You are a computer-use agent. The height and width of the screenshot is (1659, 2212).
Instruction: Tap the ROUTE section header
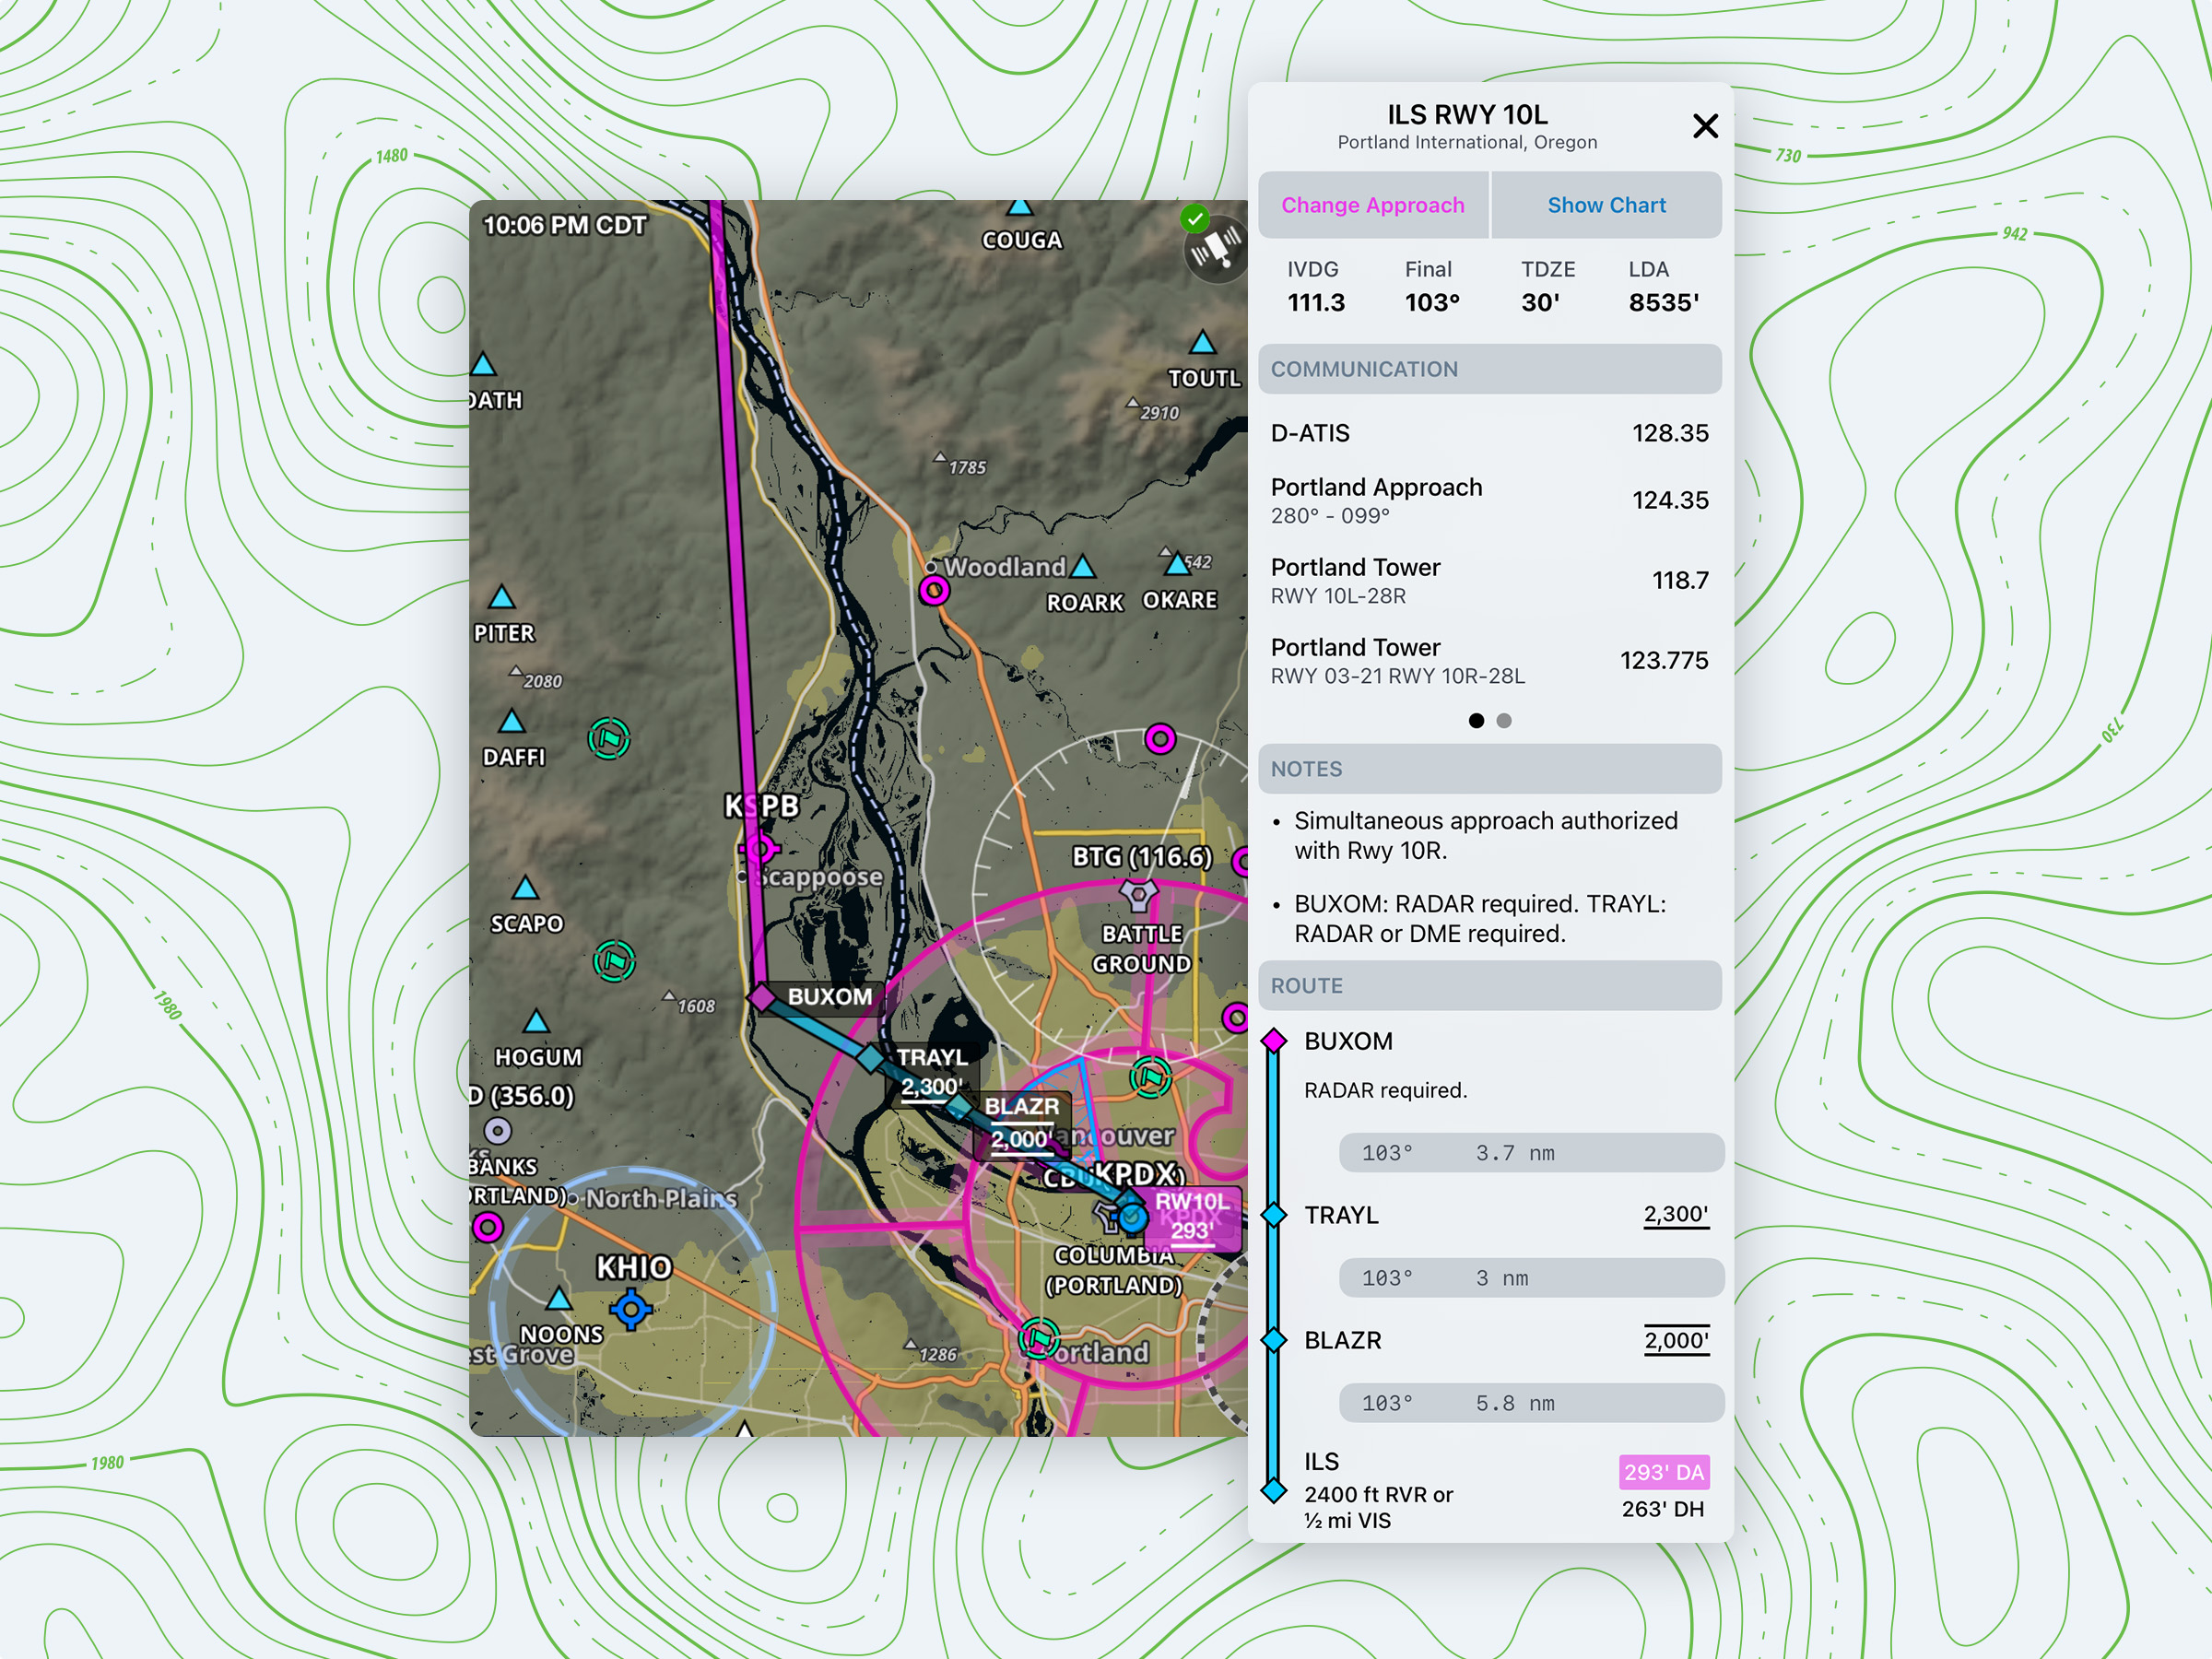(x=1490, y=985)
